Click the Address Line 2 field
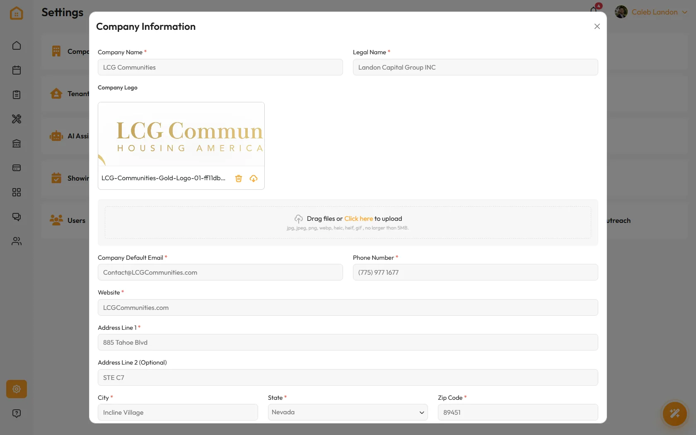This screenshot has width=696, height=435. pos(348,377)
